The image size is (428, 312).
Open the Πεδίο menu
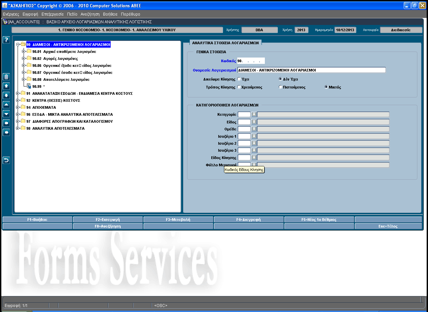72,14
